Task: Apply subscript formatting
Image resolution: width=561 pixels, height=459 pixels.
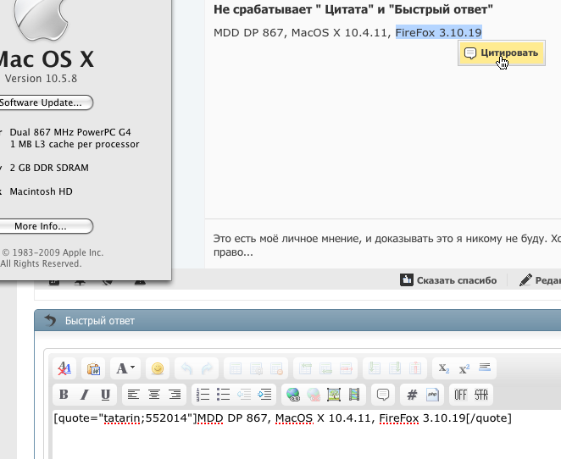Action: point(444,368)
